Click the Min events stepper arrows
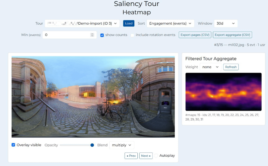The width and height of the screenshot is (268, 166). [92, 35]
